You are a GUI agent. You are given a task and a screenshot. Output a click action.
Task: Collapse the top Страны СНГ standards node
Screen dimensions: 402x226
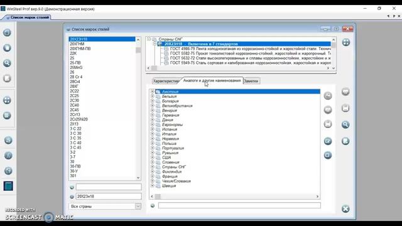point(149,39)
